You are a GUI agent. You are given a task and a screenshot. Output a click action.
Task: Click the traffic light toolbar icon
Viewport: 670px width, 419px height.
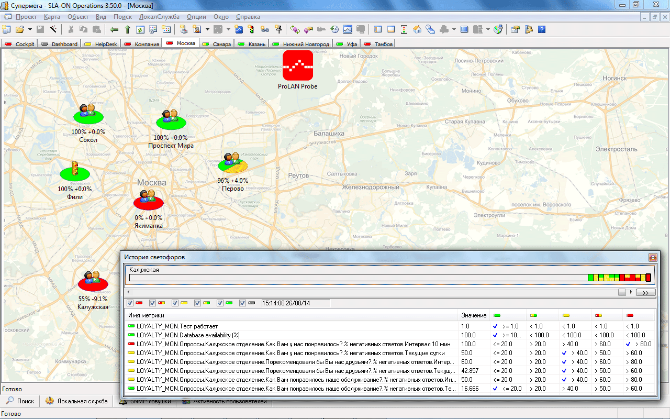pos(251,29)
